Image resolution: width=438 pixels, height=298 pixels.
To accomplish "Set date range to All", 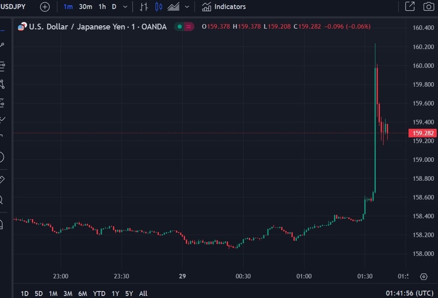I will click(x=143, y=294).
